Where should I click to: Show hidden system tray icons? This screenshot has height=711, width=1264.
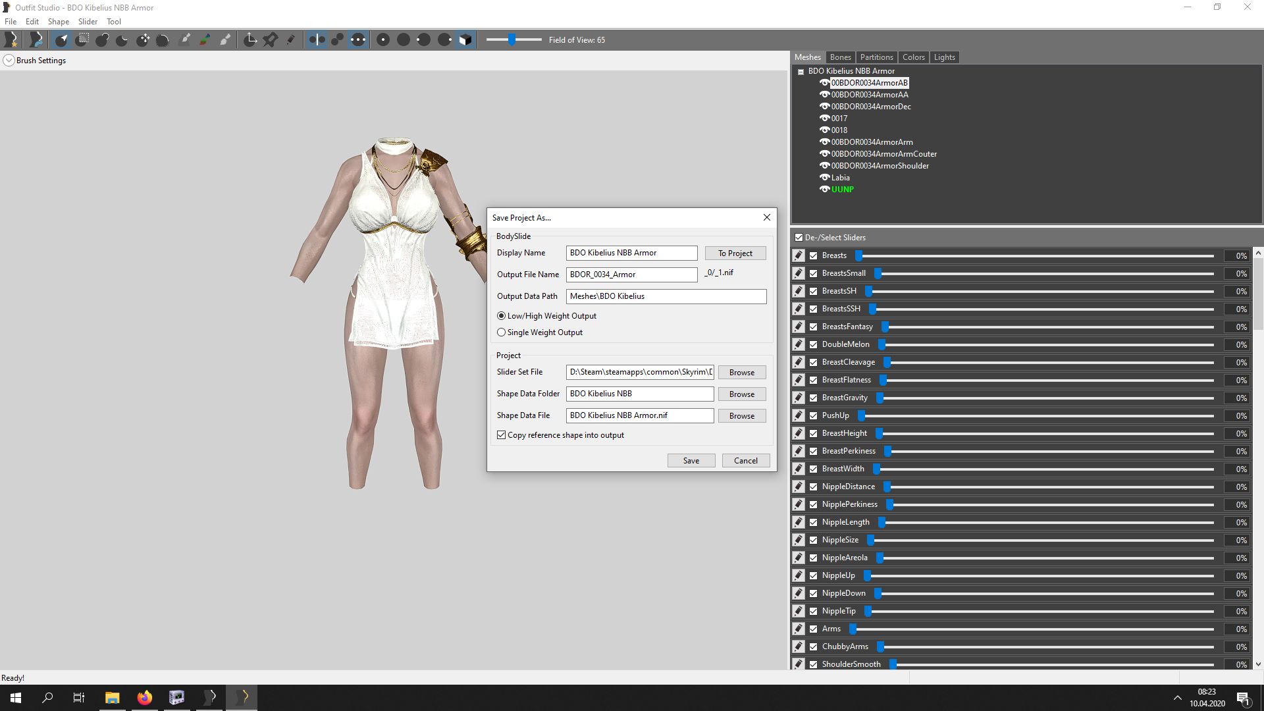(1177, 698)
